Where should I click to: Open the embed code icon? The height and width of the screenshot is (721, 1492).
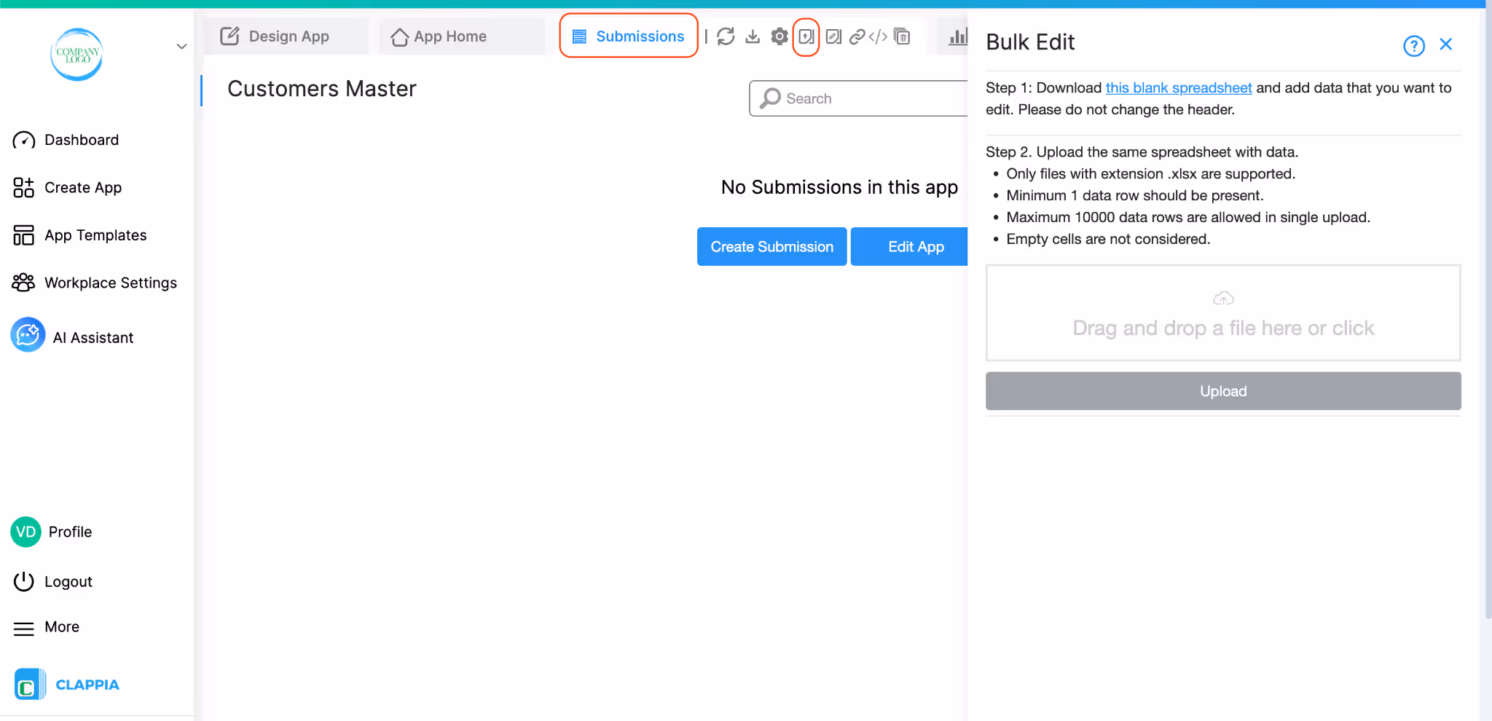coord(877,36)
